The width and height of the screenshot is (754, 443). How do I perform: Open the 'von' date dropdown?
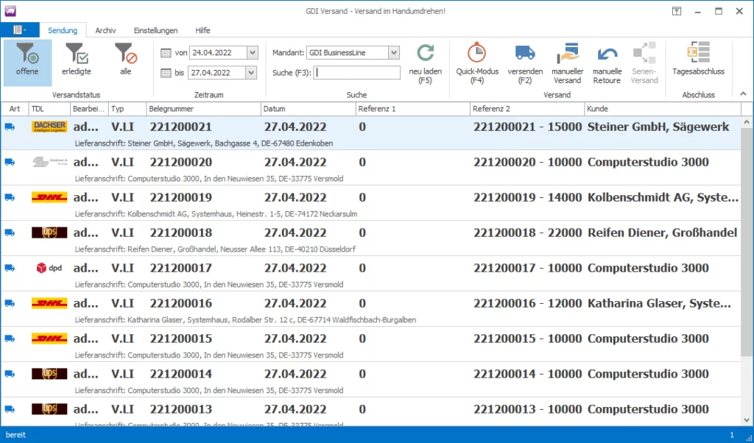point(253,53)
